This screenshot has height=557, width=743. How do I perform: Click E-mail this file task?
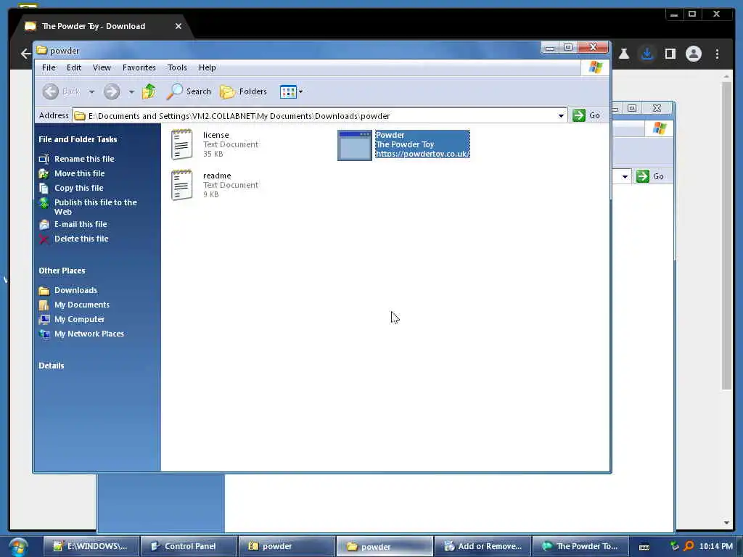click(x=81, y=224)
